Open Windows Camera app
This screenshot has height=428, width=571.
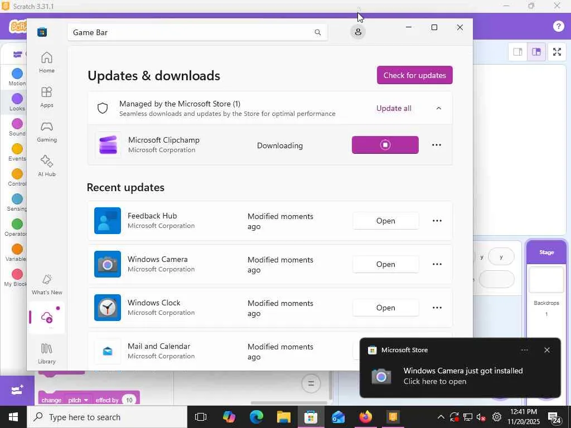[386, 264]
